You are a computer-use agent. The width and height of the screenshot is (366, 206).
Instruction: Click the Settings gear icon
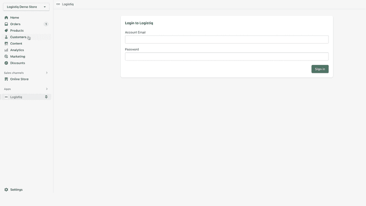tap(6, 190)
